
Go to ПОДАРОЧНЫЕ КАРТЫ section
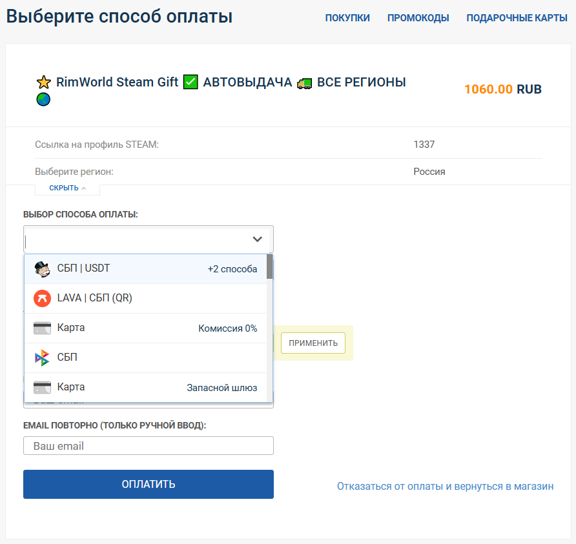tap(517, 17)
